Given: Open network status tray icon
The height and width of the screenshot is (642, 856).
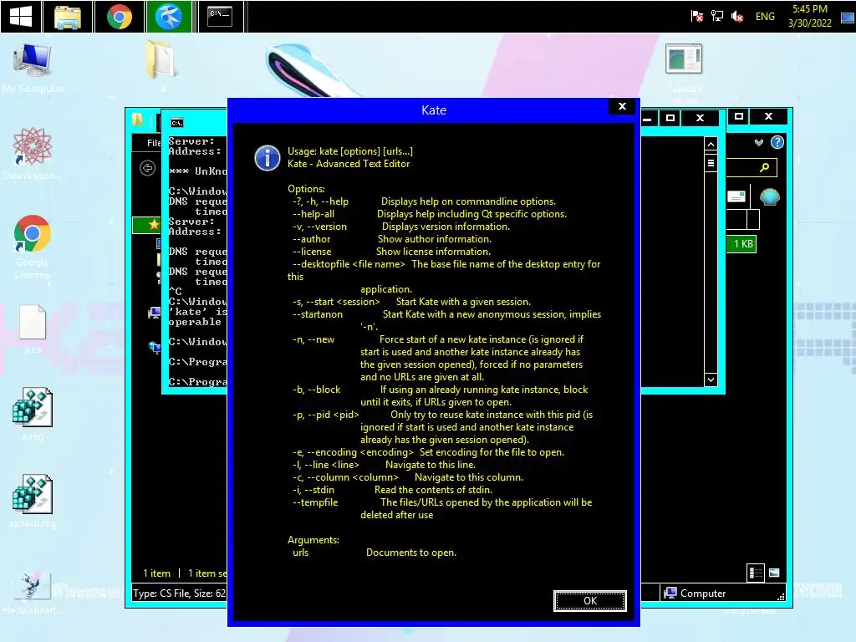Looking at the screenshot, I should click(x=716, y=17).
